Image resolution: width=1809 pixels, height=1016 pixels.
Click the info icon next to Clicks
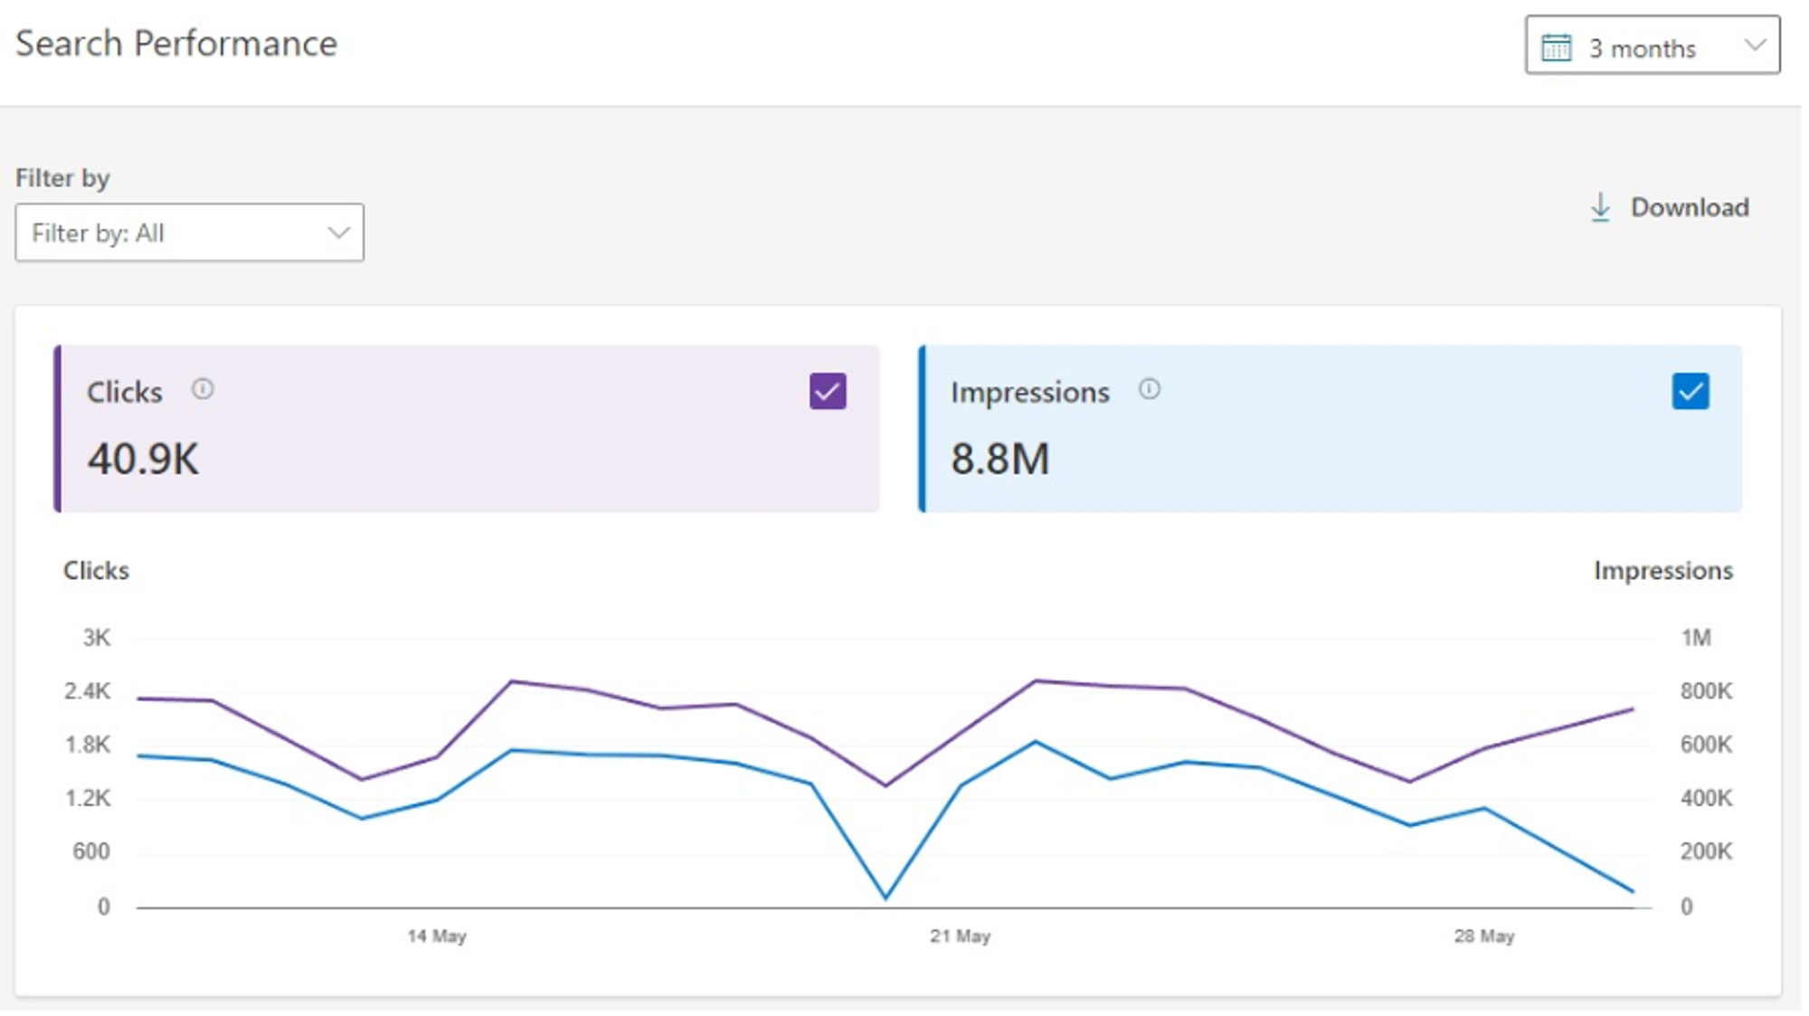(x=203, y=389)
